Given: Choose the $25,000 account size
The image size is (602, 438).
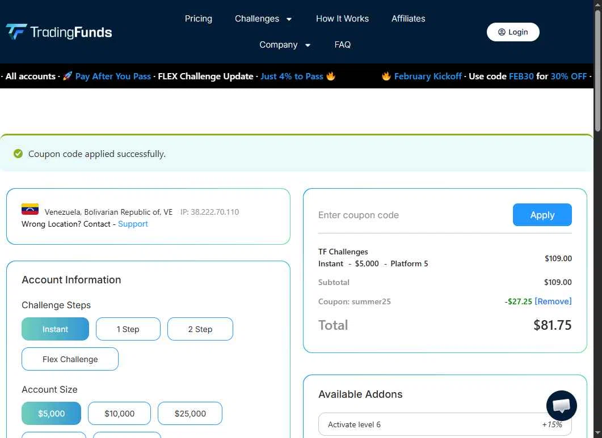Looking at the screenshot, I should pos(190,414).
